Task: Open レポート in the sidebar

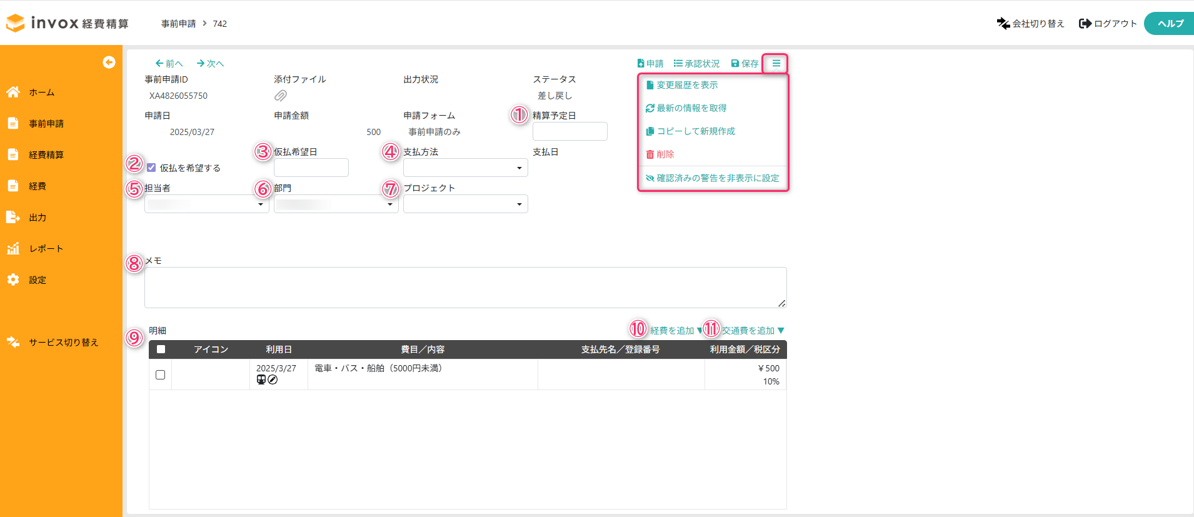Action: [x=46, y=249]
